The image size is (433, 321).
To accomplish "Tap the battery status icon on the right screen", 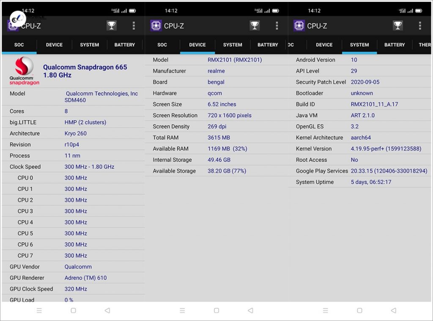I will (x=419, y=11).
